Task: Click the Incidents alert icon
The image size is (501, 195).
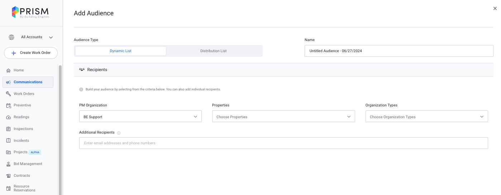Action: [9, 141]
